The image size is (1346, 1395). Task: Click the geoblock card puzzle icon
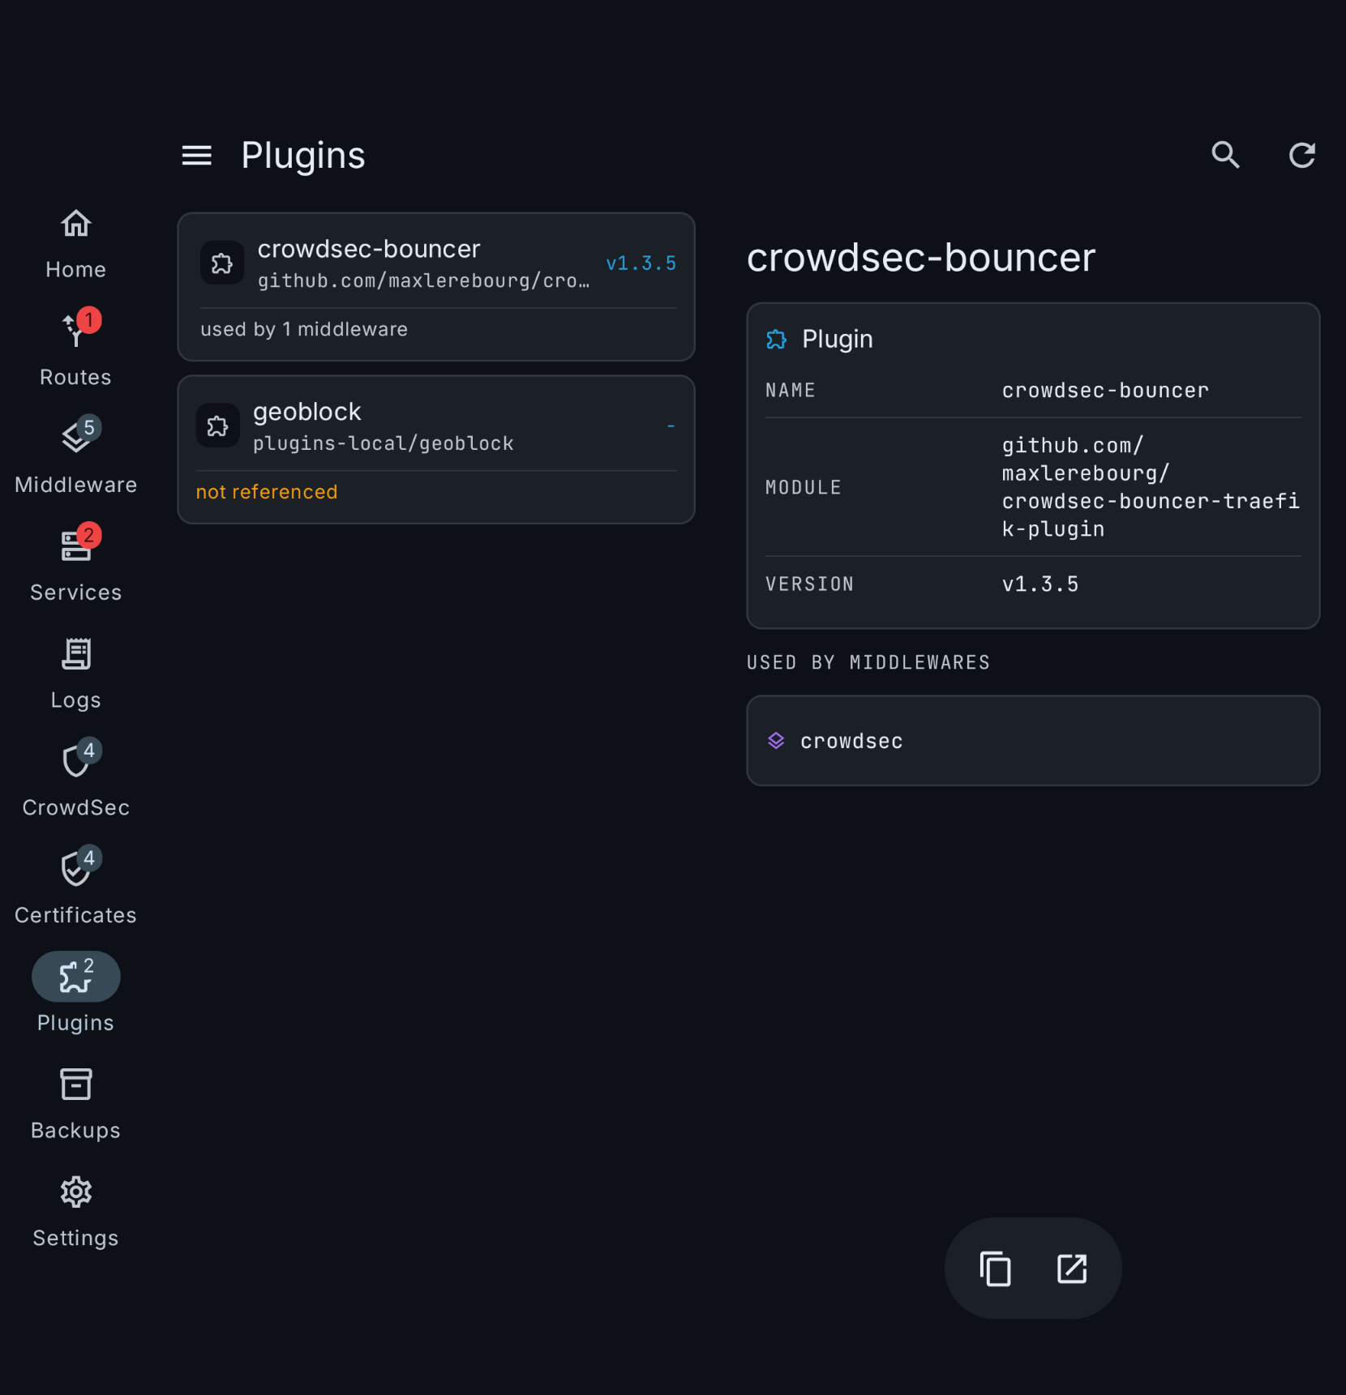coord(217,426)
